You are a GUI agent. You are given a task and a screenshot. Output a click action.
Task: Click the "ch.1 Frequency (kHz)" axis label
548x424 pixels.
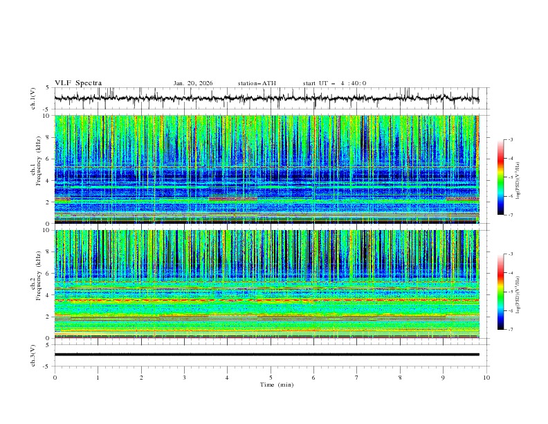pos(36,160)
